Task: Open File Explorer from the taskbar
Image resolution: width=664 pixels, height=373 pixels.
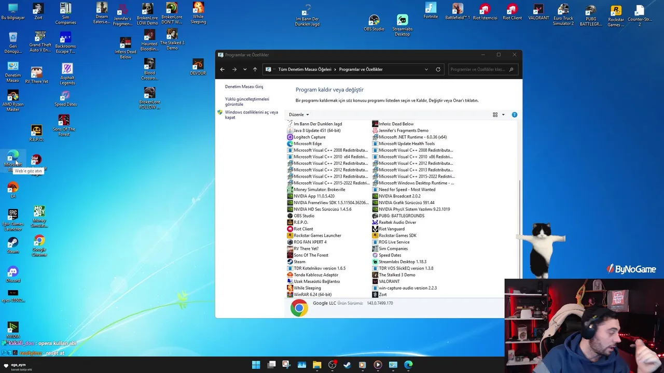Action: click(x=317, y=365)
